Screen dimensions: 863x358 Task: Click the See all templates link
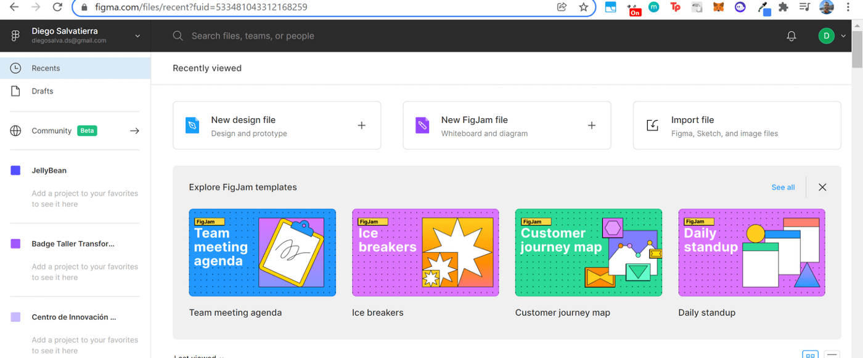(x=783, y=187)
